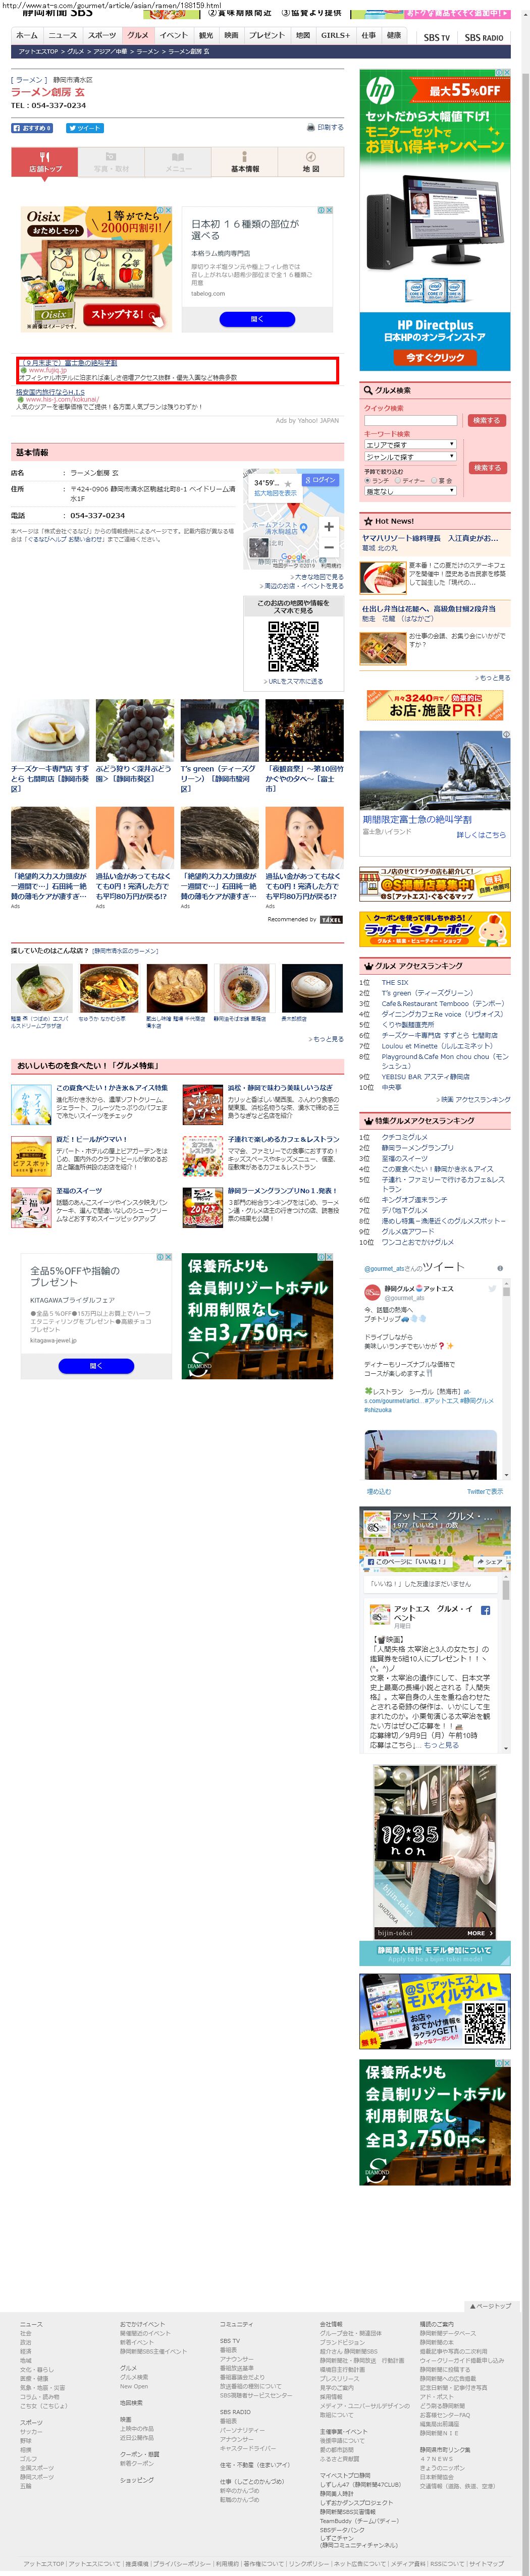Select the ディナー radio button
This screenshot has height=2576, width=530.
pos(397,480)
